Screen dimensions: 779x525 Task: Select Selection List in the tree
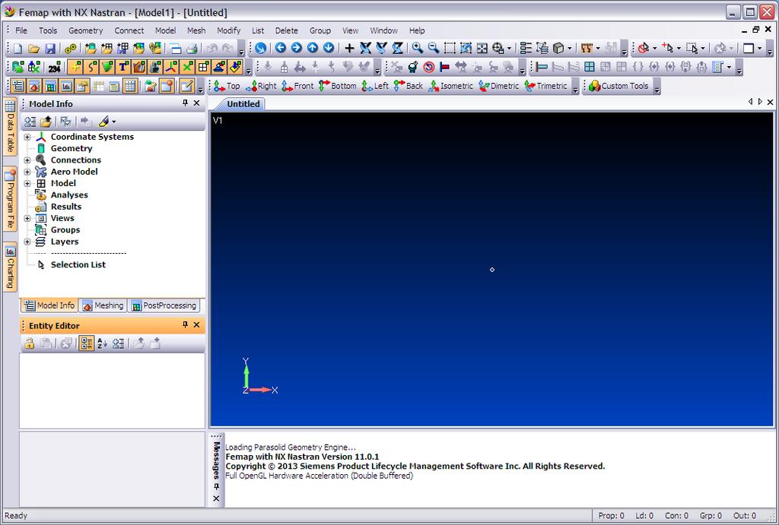tap(78, 264)
